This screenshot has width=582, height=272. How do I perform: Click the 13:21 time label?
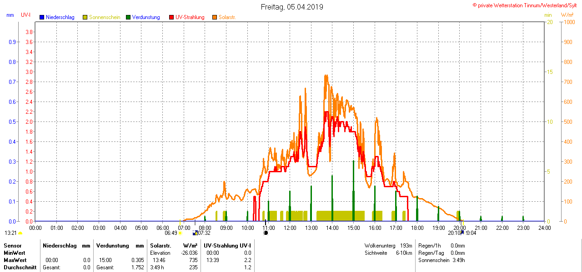[10, 233]
